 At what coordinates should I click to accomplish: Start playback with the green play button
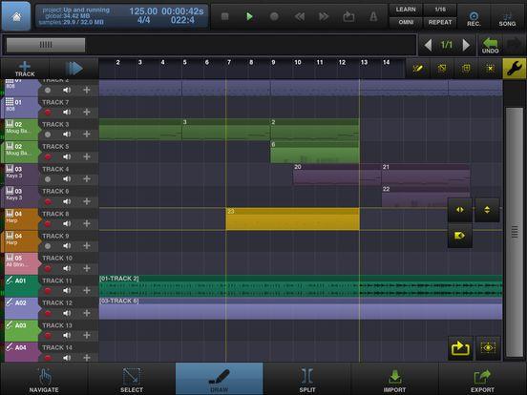(249, 16)
